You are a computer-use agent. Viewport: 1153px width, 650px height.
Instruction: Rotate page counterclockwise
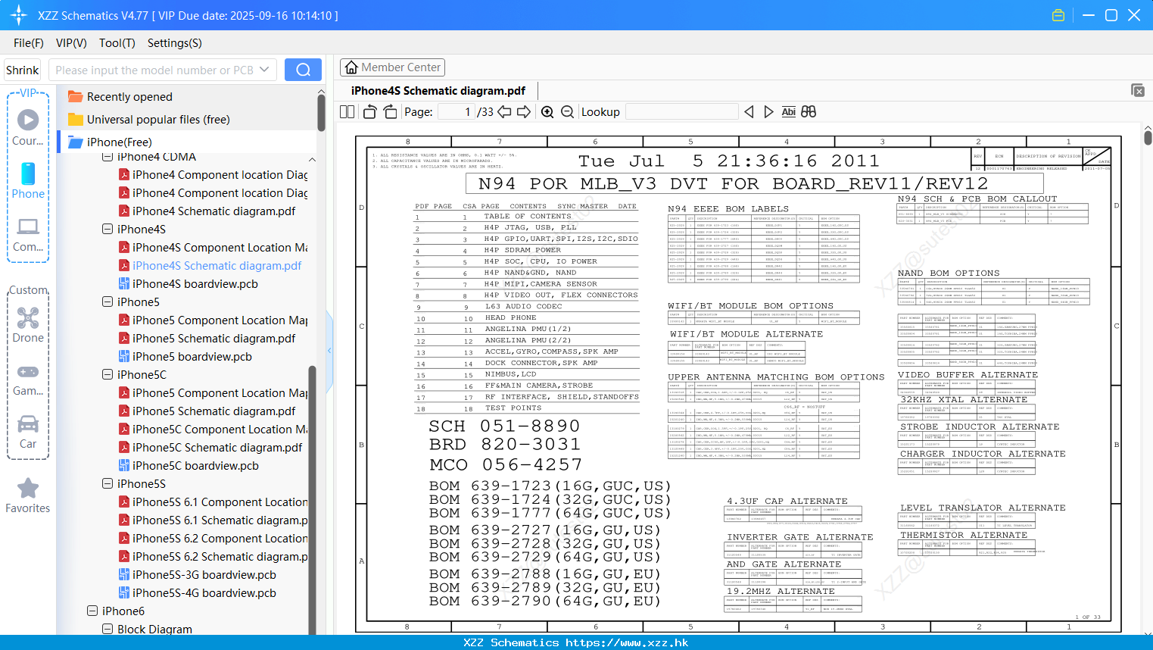(x=370, y=112)
